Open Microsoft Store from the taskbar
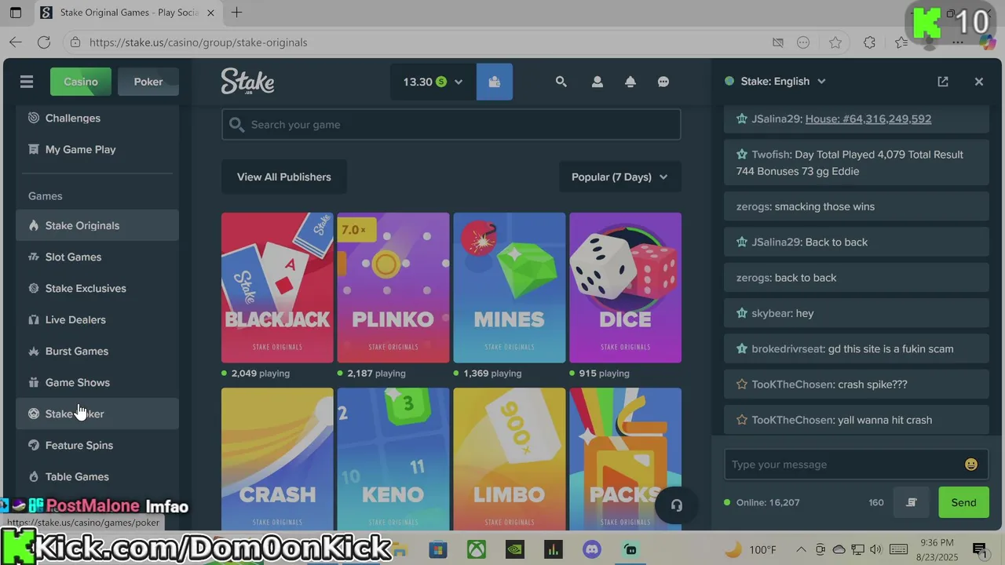Image resolution: width=1005 pixels, height=565 pixels. pos(438,549)
